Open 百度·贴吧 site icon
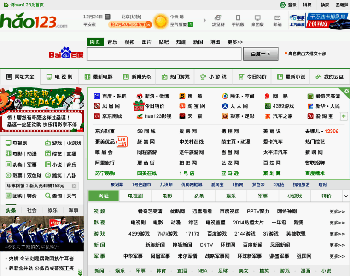The height and width of the screenshot is (276, 350). pyautogui.click(x=97, y=96)
